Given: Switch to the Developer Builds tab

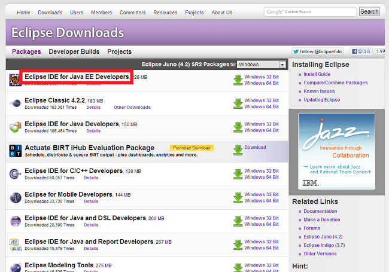Looking at the screenshot, I should [x=74, y=51].
